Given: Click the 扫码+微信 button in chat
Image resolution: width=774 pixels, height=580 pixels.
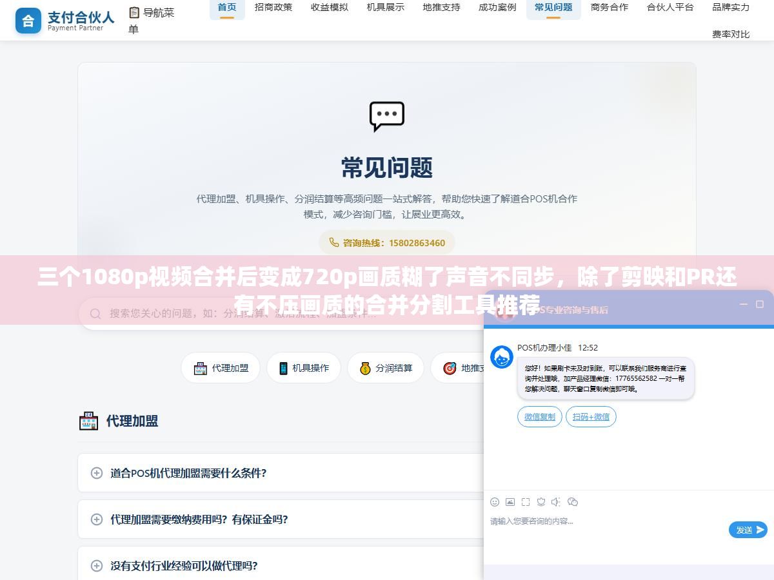Looking at the screenshot, I should click(x=591, y=417).
